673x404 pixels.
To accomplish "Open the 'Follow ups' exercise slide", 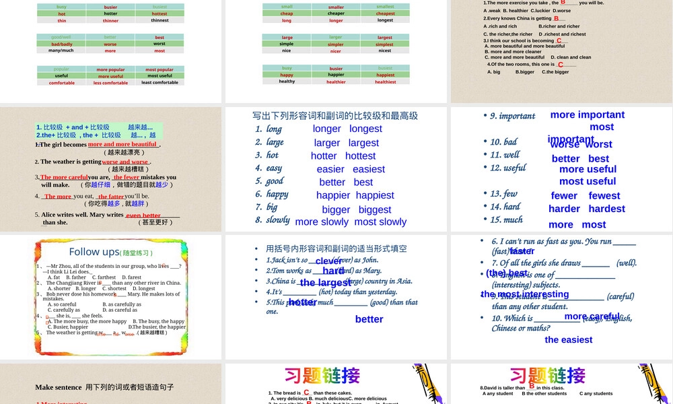I will pyautogui.click(x=111, y=297).
